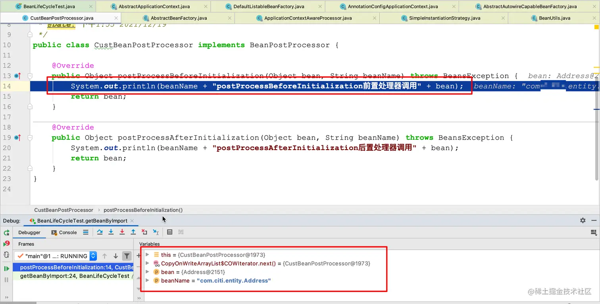This screenshot has width=600, height=304.
Task: Expand CopyOnWriteArrayList$COWIterator.next() node
Action: (148, 264)
